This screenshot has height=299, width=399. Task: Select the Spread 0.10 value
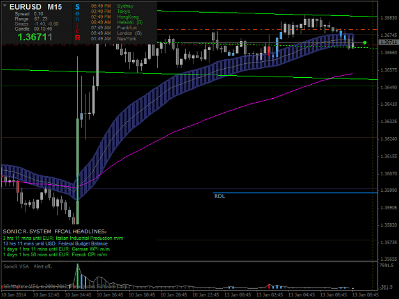pyautogui.click(x=29, y=14)
